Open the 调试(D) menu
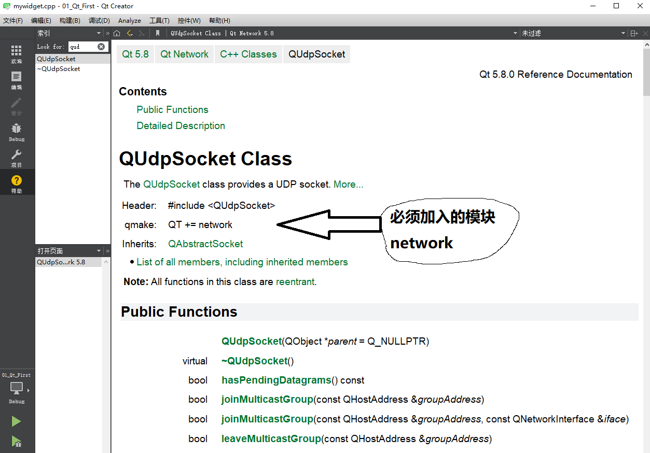650x453 pixels. click(99, 21)
